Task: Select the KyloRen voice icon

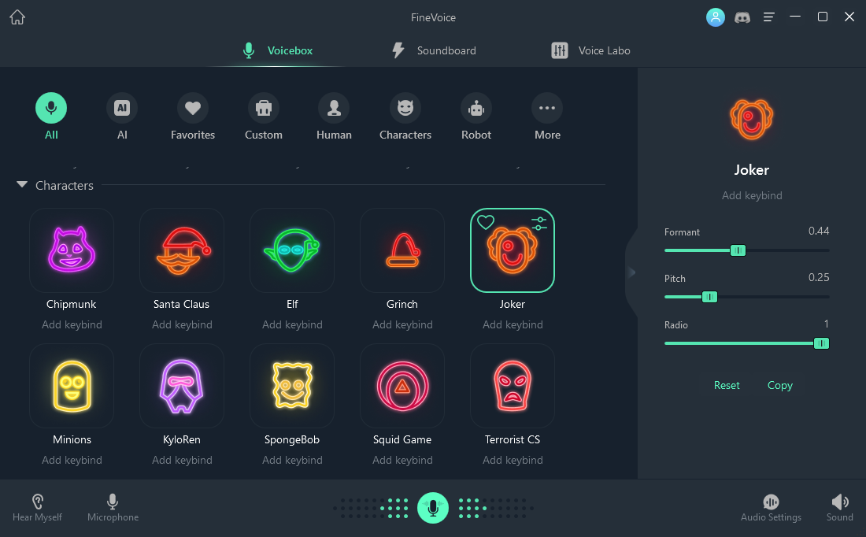Action: (x=182, y=386)
